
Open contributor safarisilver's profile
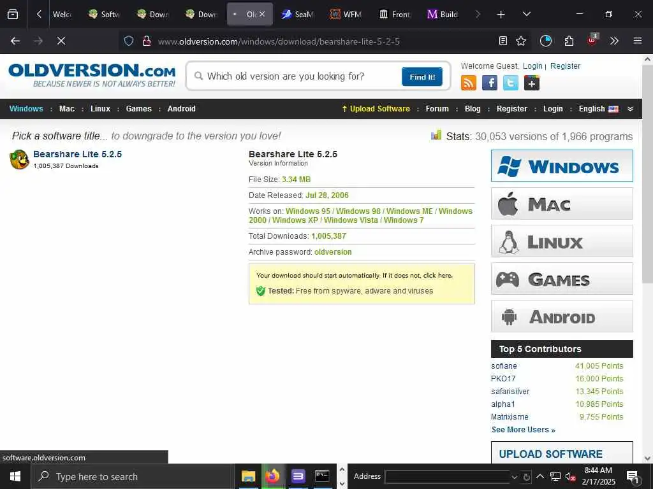tap(510, 392)
